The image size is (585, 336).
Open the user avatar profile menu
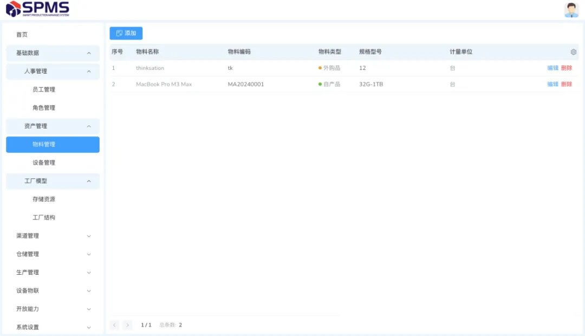pos(571,10)
